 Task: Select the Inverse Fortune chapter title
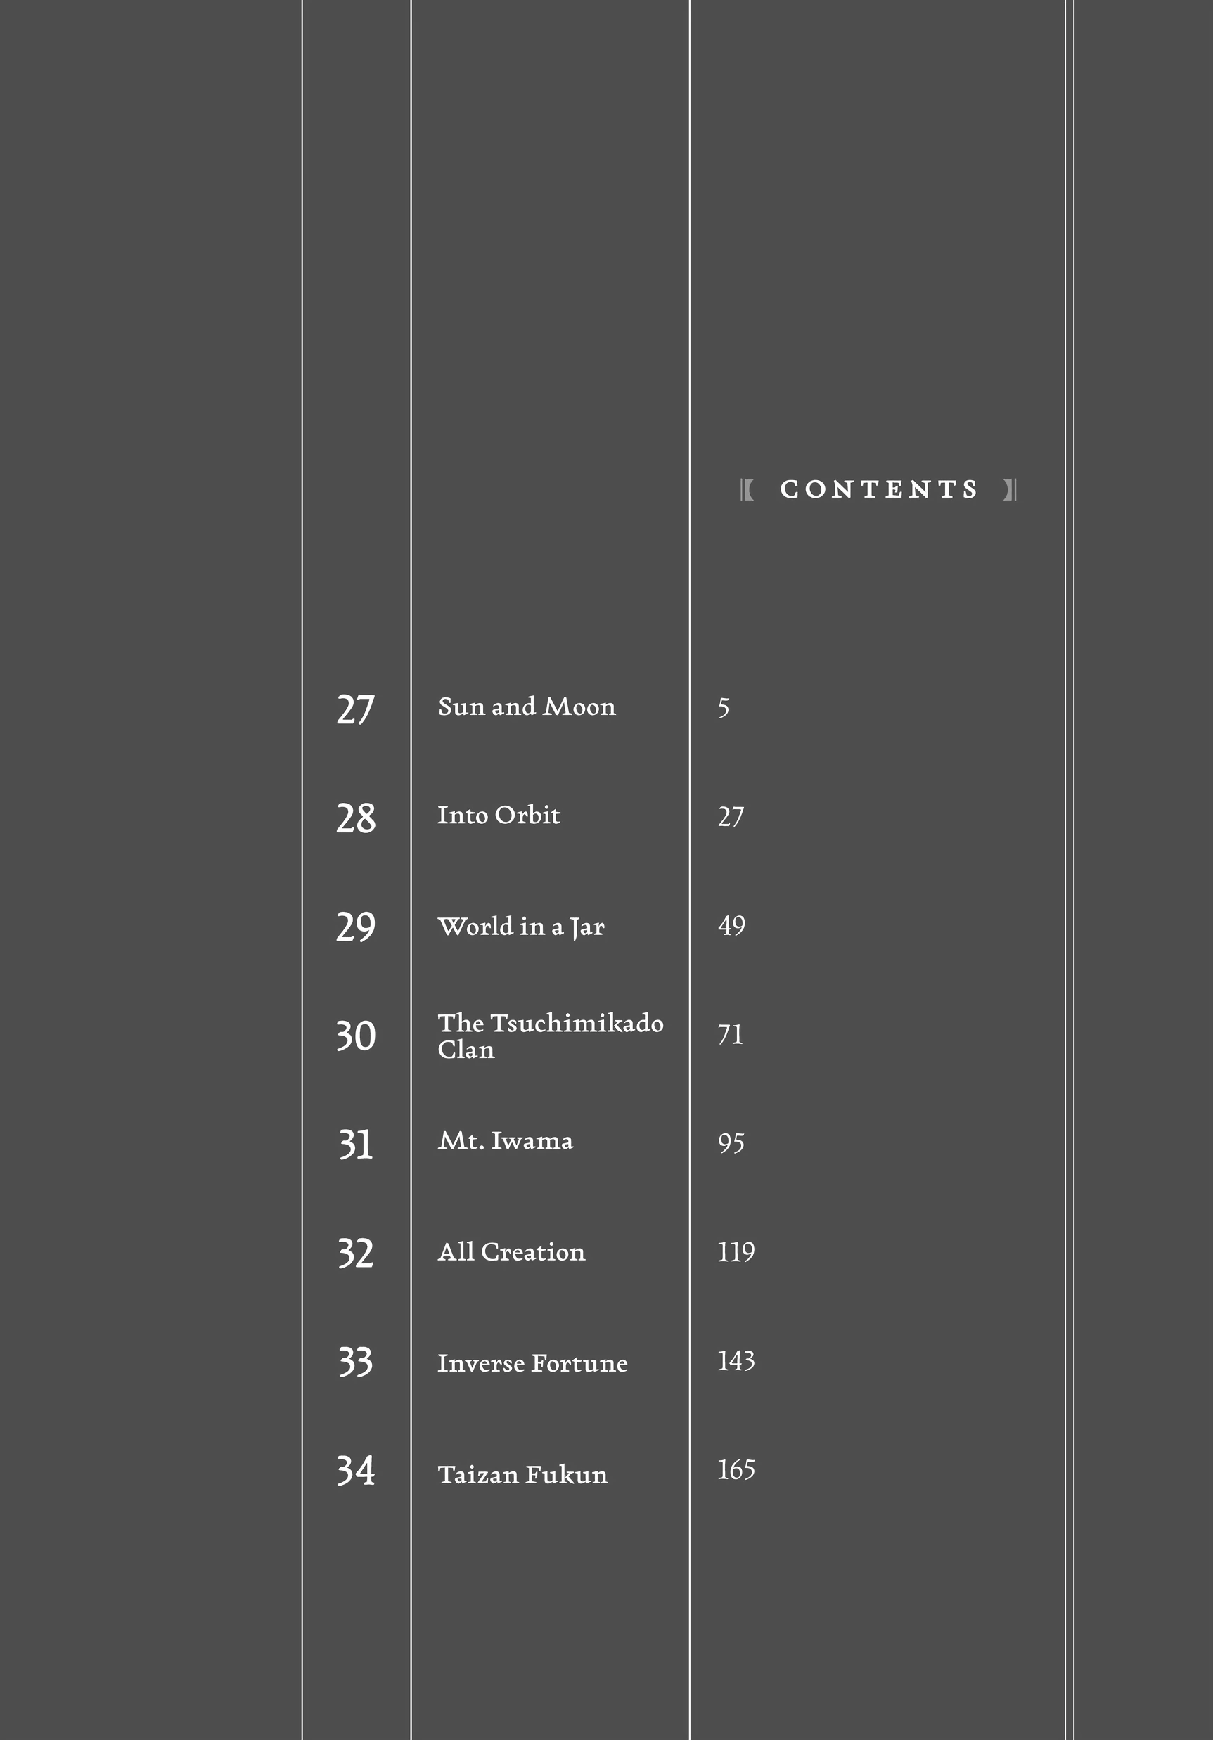coord(532,1363)
